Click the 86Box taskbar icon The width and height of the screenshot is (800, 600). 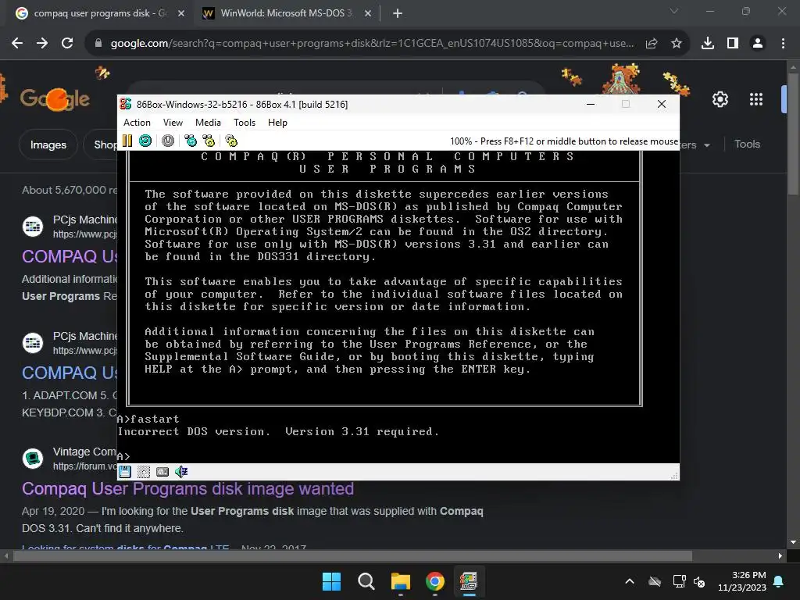(469, 581)
